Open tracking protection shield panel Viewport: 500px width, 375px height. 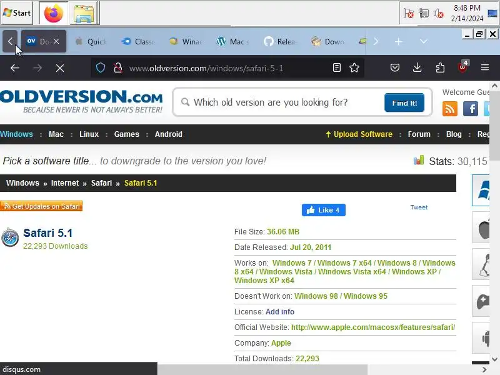point(101,67)
